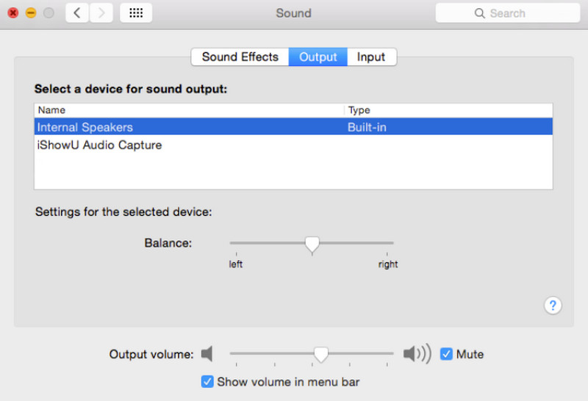Uncheck the Mute checkbox

click(446, 354)
